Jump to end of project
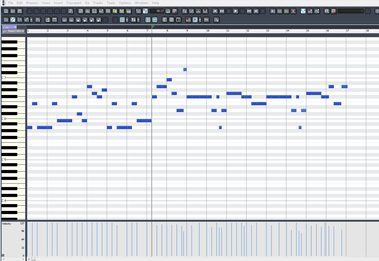 coord(256,11)
